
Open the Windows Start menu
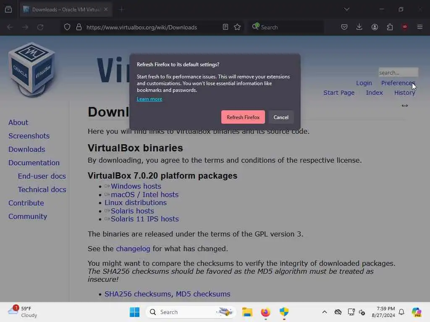point(134,312)
